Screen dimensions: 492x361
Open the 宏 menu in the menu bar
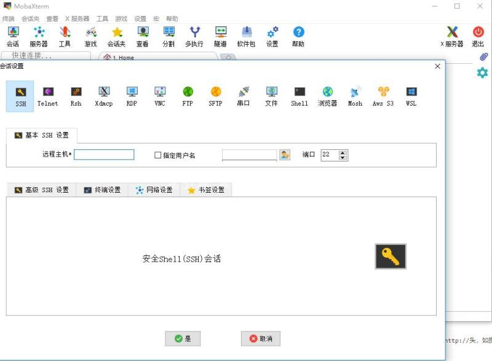[x=156, y=19]
